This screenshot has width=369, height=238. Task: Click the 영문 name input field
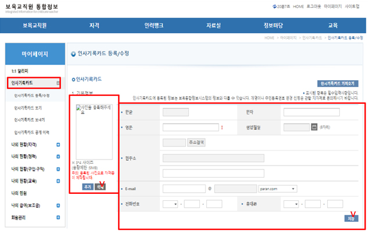191,127
